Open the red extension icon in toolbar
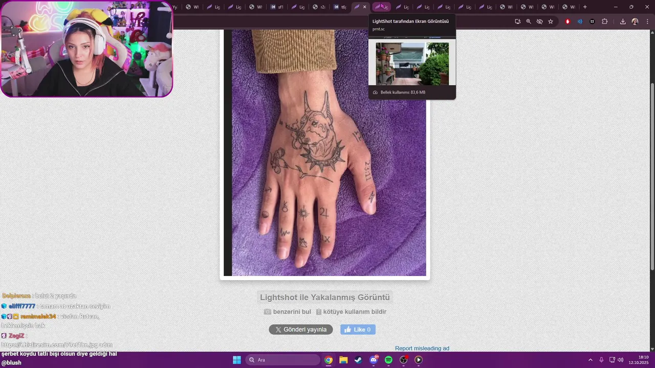 pos(567,21)
